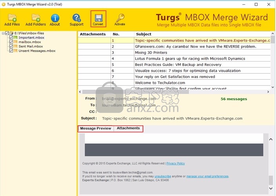Uncheck the mailbox.mbox checkbox
This screenshot has width=276, height=196.
[11, 42]
